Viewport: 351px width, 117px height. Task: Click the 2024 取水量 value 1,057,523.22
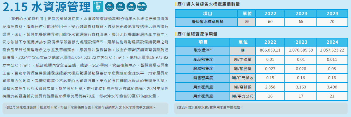(332, 50)
